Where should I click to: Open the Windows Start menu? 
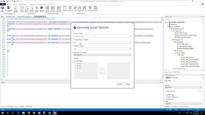pos(2,113)
